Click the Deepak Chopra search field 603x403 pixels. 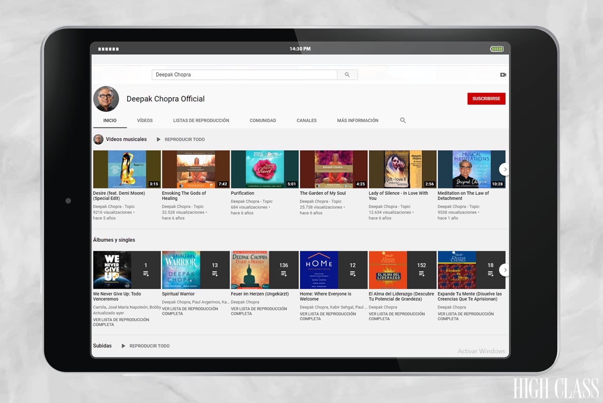pyautogui.click(x=245, y=74)
